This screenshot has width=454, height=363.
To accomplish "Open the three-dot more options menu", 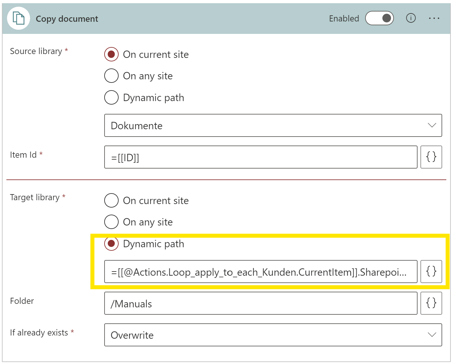I will tap(434, 18).
